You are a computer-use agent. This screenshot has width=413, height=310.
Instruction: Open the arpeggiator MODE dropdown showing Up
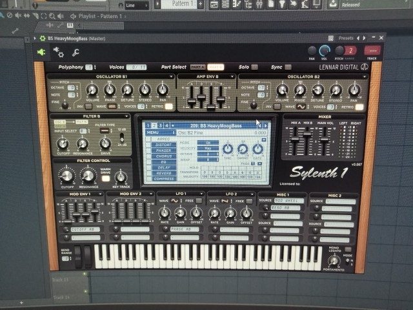(x=208, y=143)
